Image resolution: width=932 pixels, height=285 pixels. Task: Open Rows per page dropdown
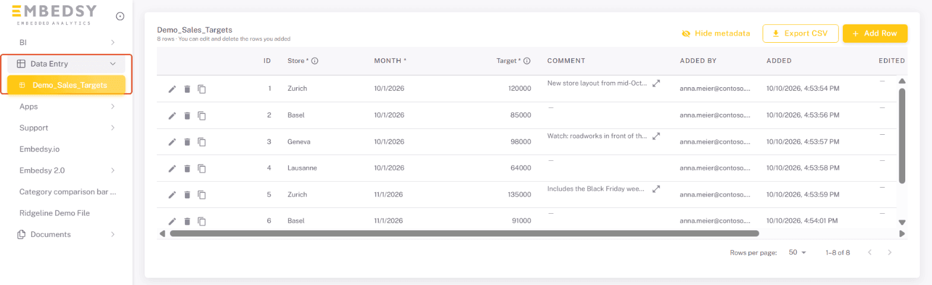point(797,252)
